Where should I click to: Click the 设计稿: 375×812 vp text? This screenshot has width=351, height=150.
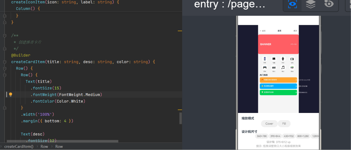278,142
